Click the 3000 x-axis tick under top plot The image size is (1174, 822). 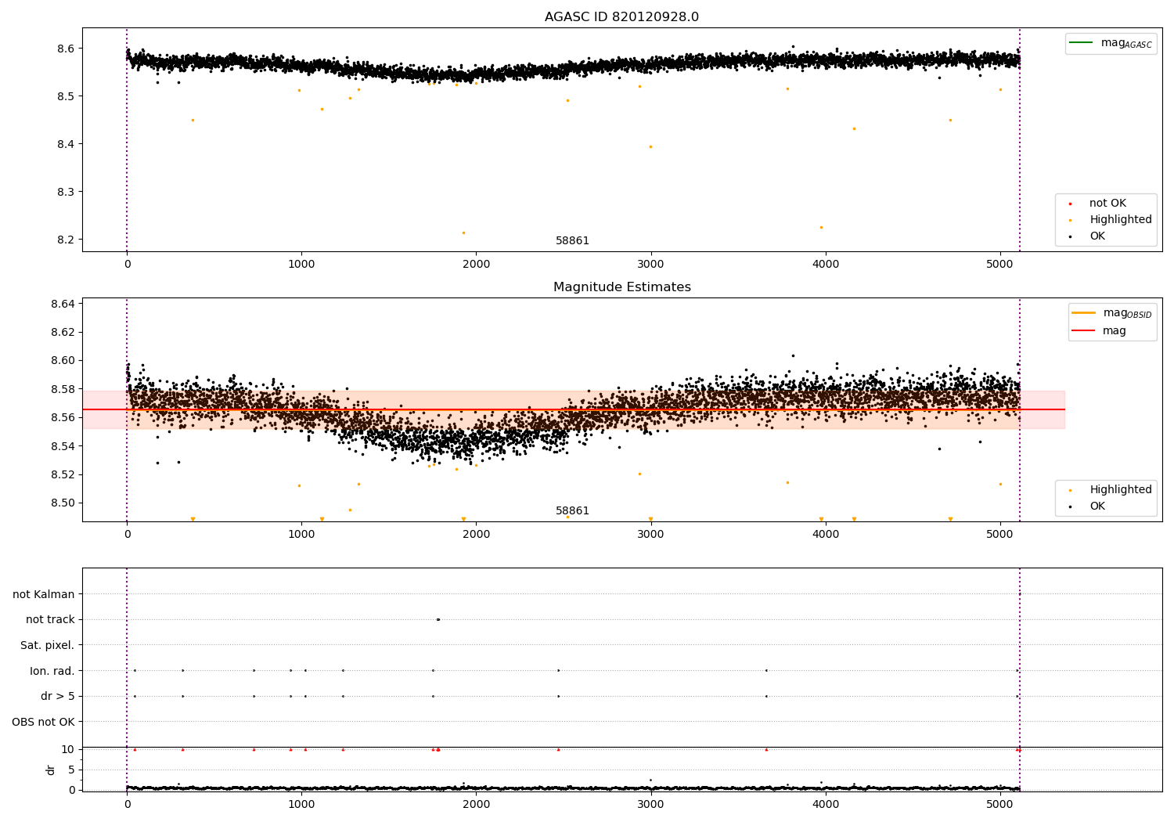(x=650, y=265)
